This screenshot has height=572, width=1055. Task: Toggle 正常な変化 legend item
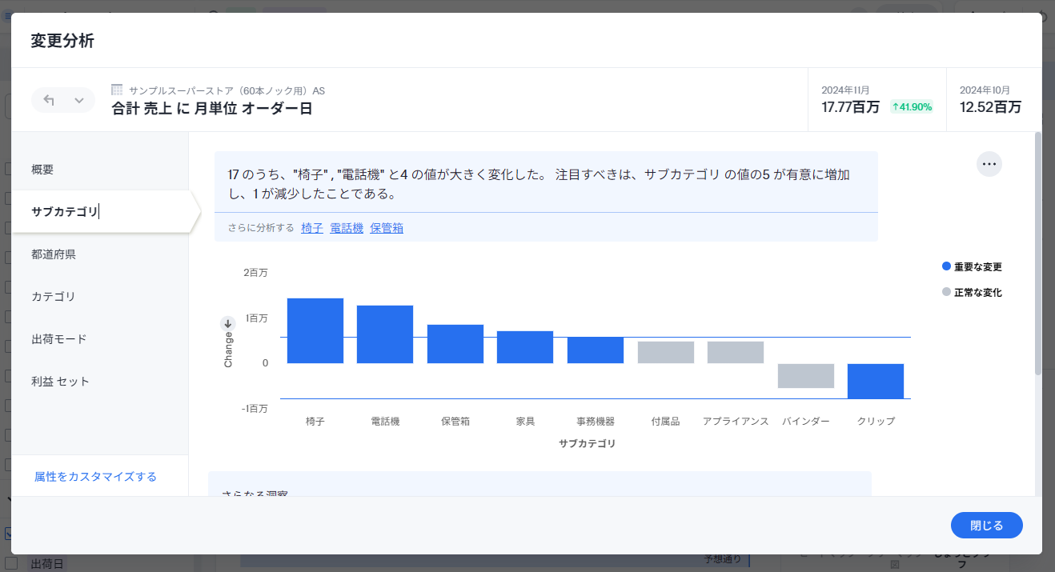pos(972,293)
